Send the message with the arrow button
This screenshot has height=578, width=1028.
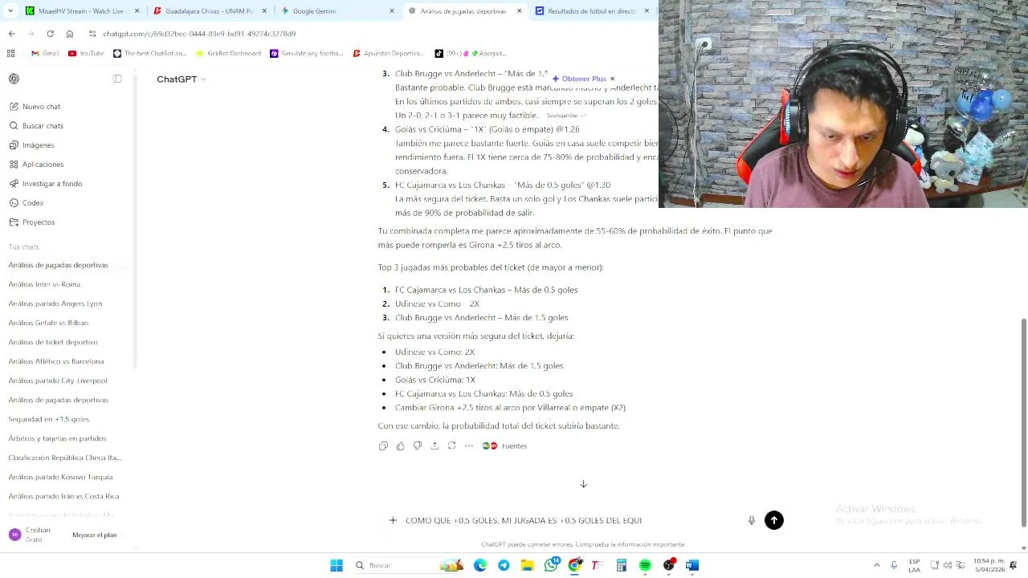(774, 520)
